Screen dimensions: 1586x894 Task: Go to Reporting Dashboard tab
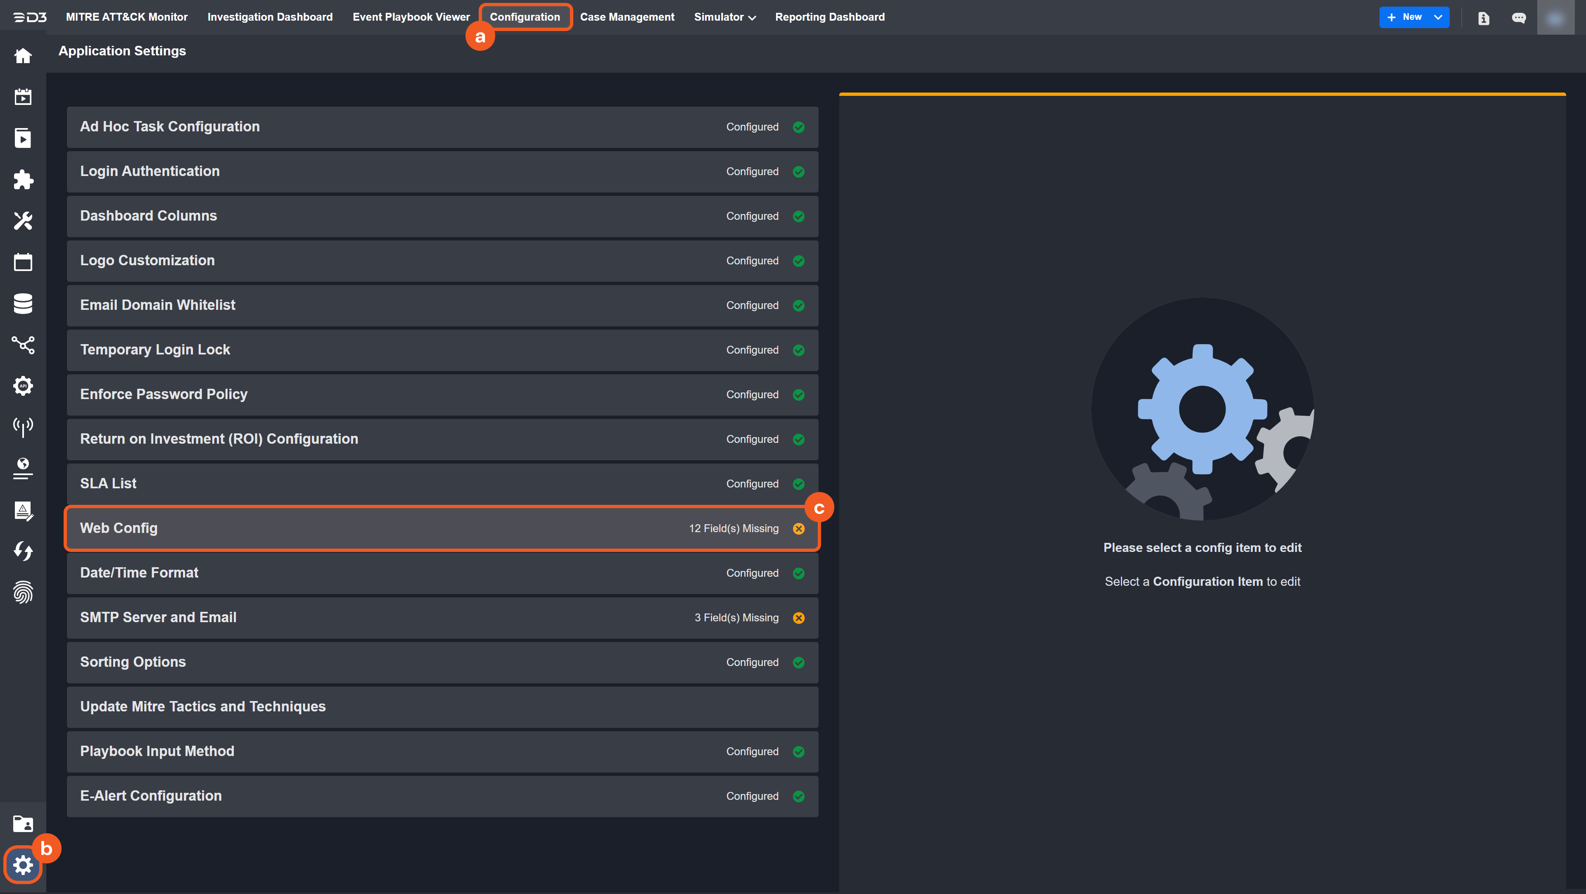(x=829, y=17)
